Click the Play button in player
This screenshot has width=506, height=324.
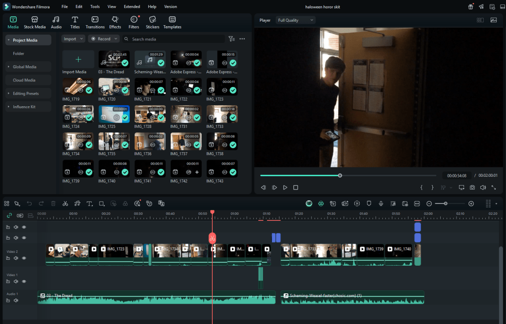285,188
